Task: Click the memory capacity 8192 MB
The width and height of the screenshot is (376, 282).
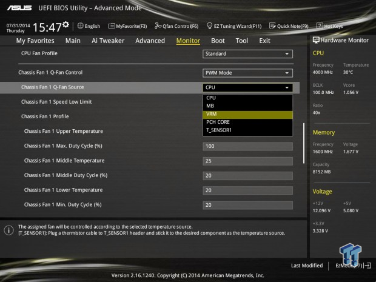Action: coord(321,172)
